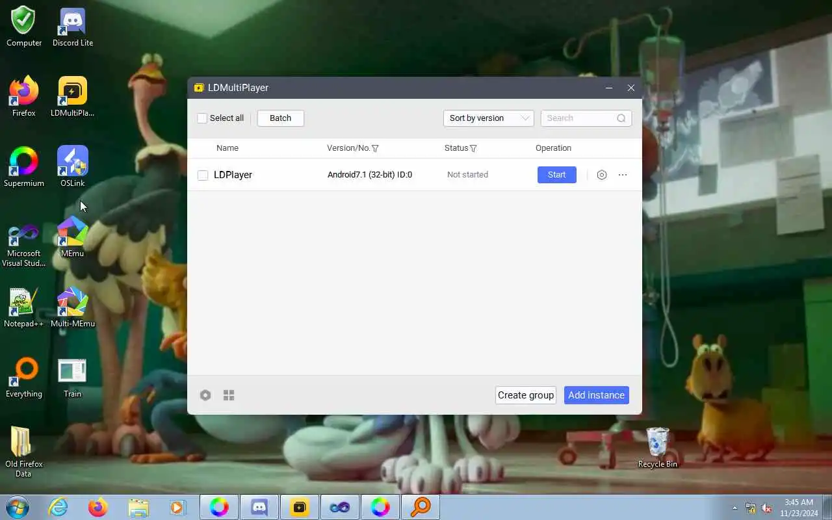Open LDMultiPlayer taskbar button

(300, 507)
